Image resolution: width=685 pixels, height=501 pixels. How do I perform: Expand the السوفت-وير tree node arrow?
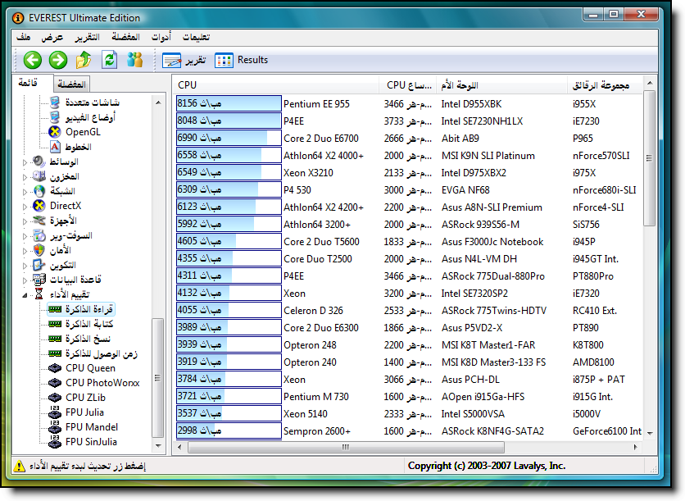[x=25, y=236]
